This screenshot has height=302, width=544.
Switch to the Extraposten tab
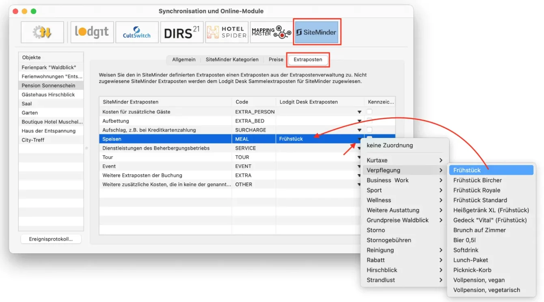[308, 60]
